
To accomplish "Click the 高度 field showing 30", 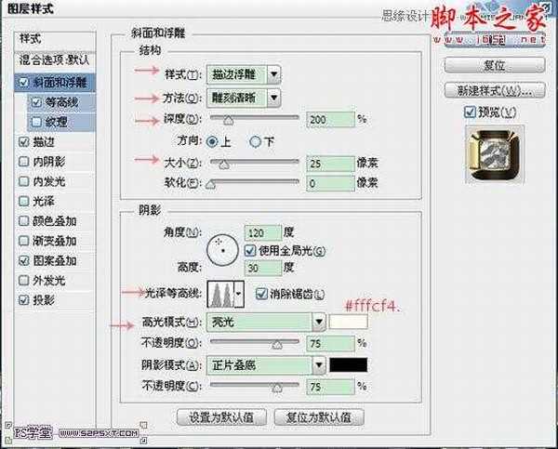I will 263,268.
